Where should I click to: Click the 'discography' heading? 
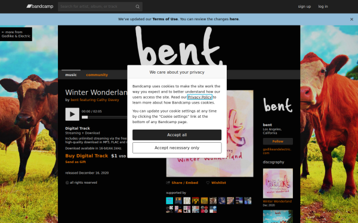tap(273, 162)
